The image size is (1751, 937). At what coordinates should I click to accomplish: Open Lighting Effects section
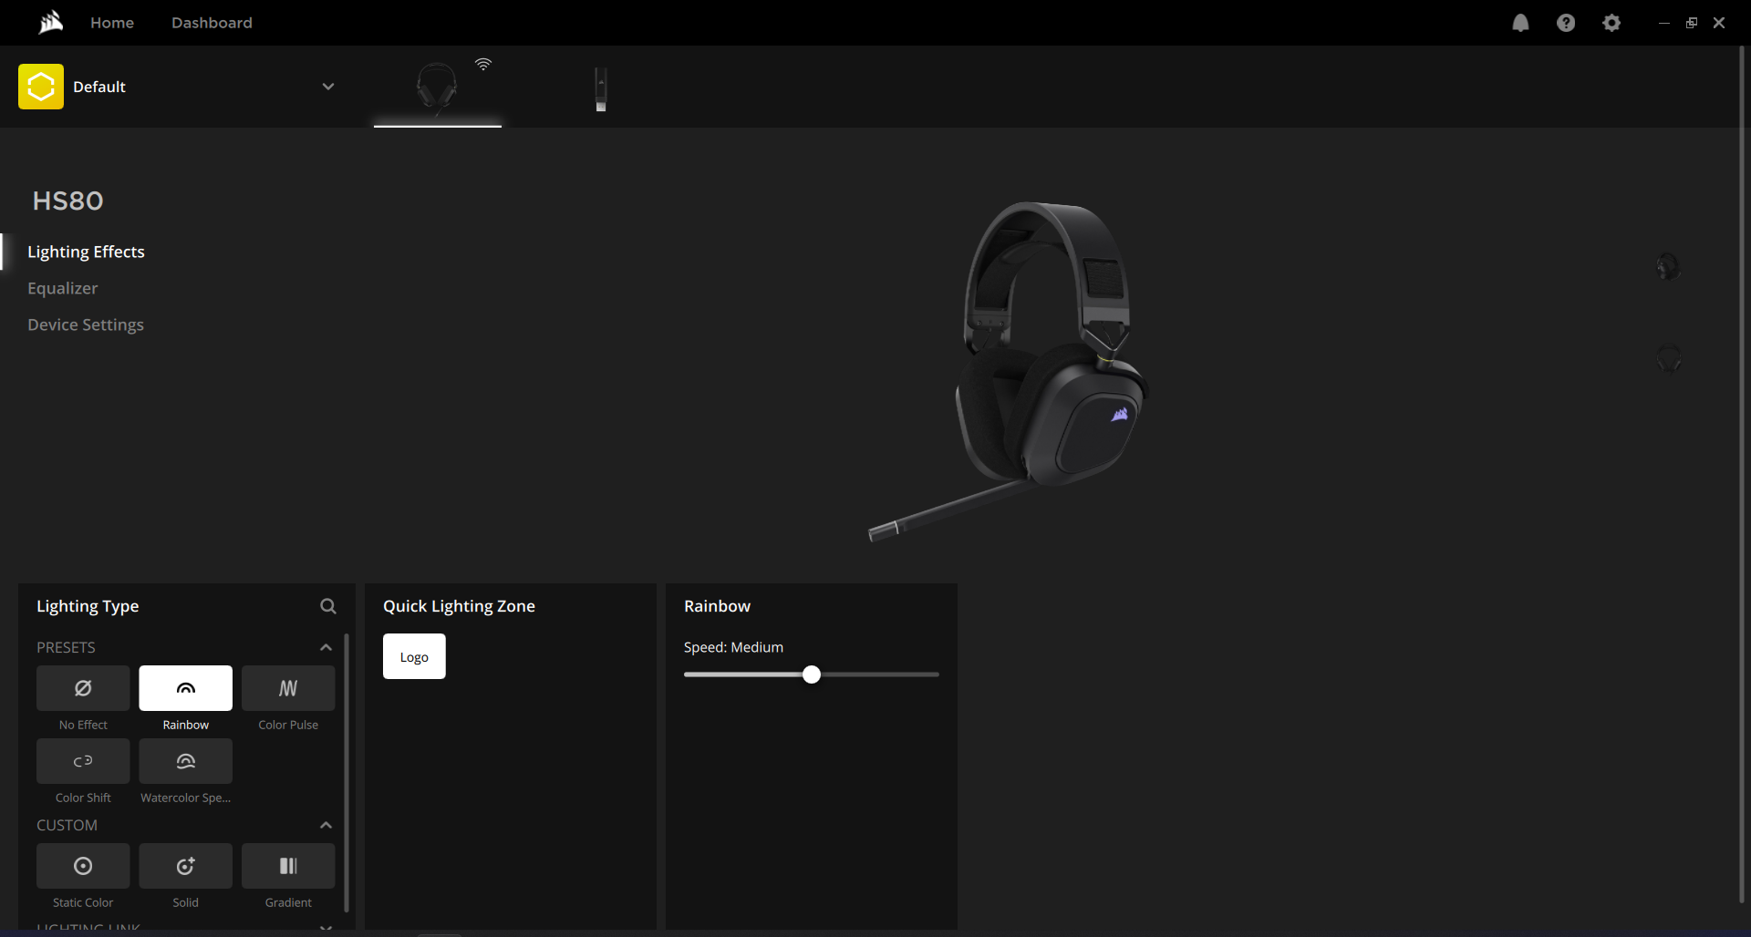coord(86,252)
